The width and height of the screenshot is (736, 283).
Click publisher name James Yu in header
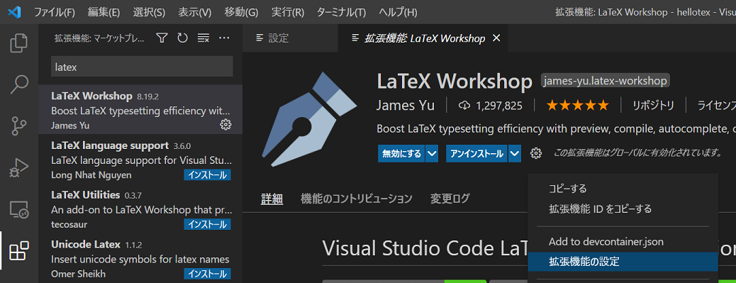click(406, 106)
